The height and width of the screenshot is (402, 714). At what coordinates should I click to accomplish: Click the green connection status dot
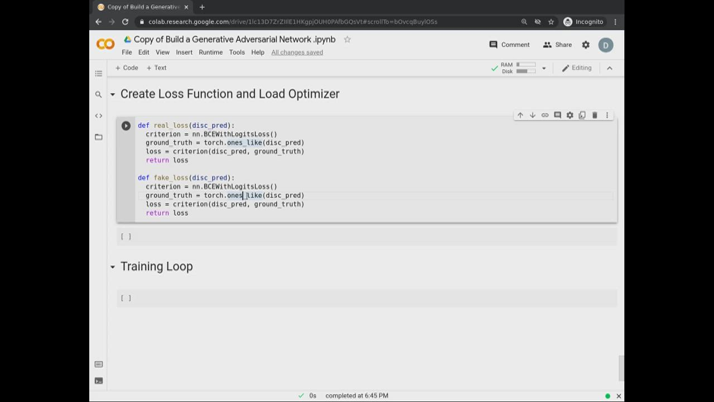click(x=607, y=396)
